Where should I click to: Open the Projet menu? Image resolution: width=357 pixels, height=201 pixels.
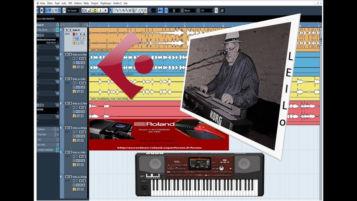(57, 3)
